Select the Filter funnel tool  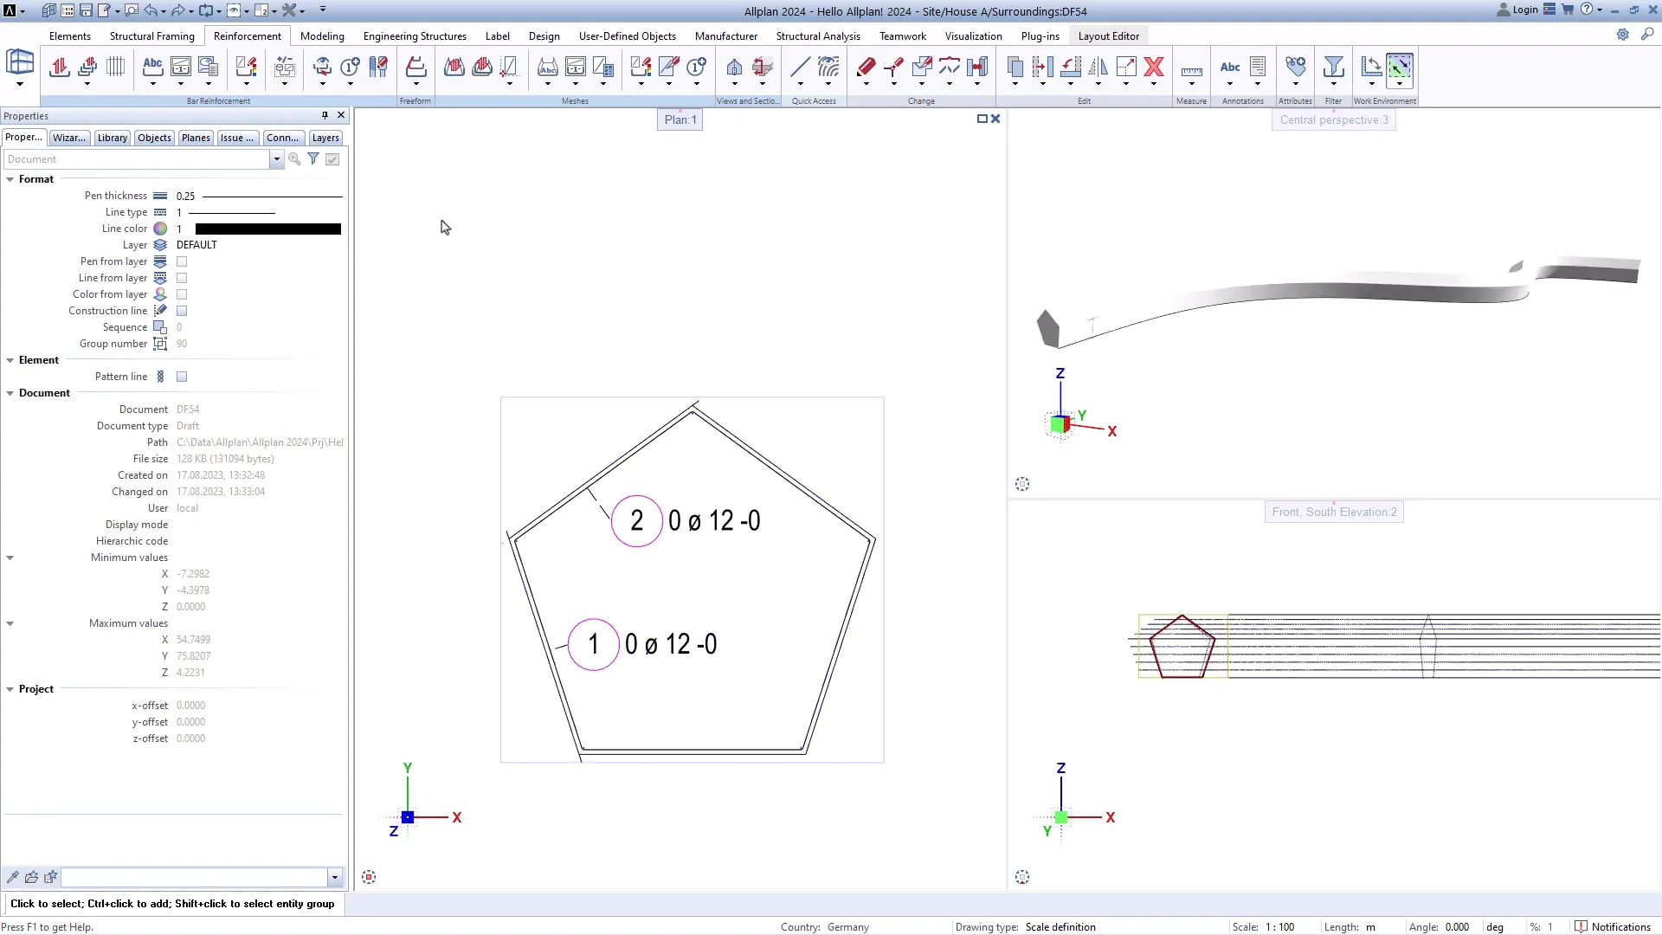pyautogui.click(x=1333, y=68)
